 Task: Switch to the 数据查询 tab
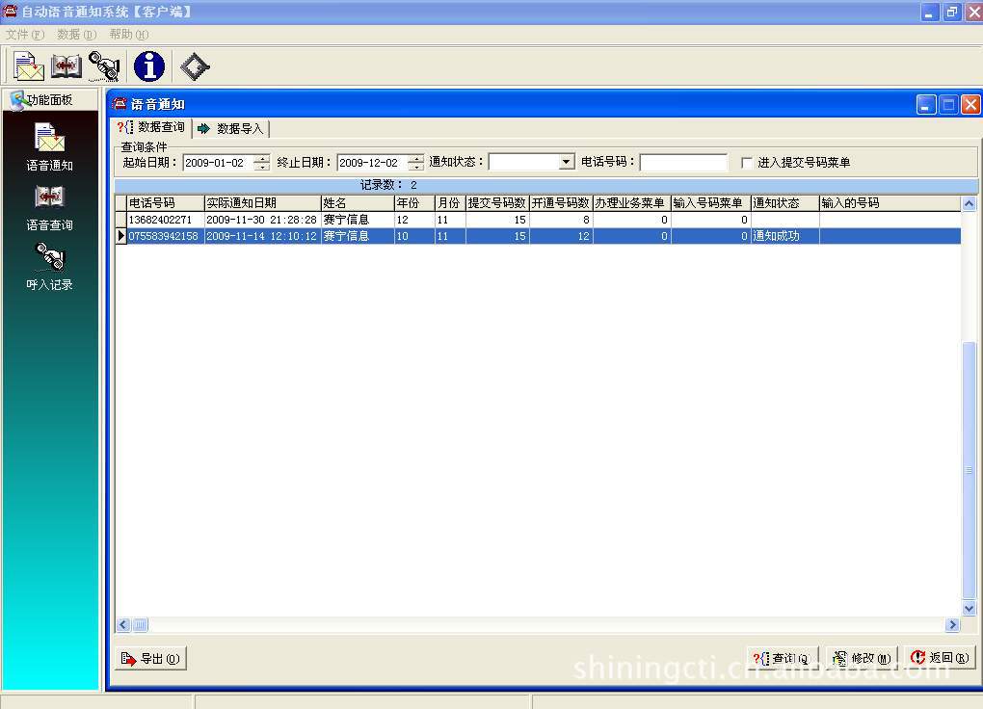point(151,127)
